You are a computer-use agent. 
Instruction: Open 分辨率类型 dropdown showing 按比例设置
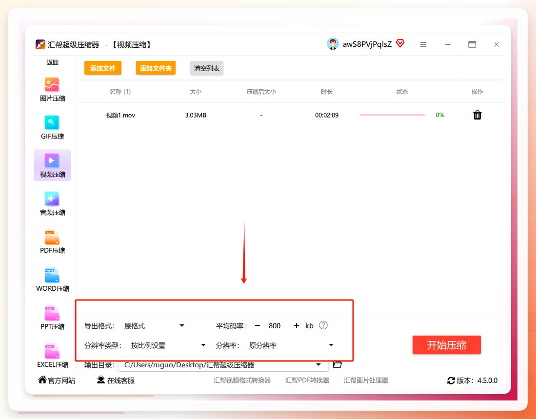click(x=168, y=345)
